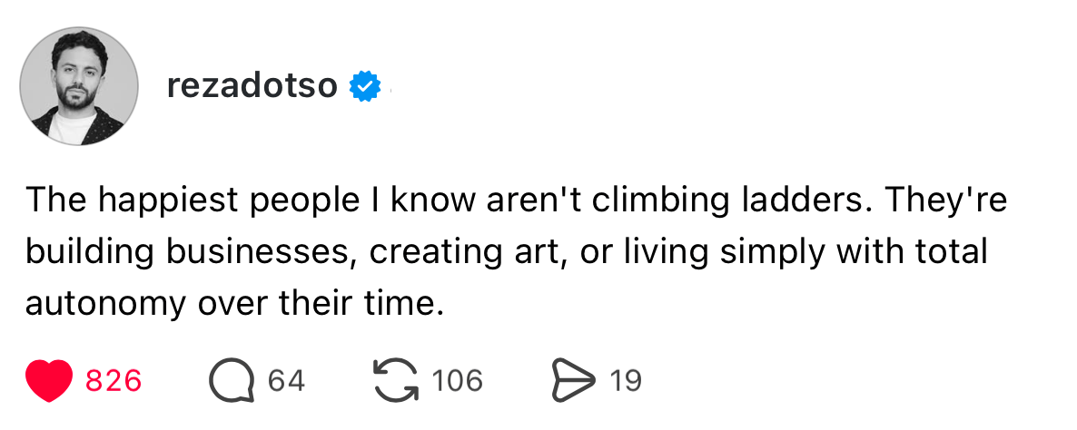View the 106 reposts count
Screen dimensions: 1077x430
(457, 380)
